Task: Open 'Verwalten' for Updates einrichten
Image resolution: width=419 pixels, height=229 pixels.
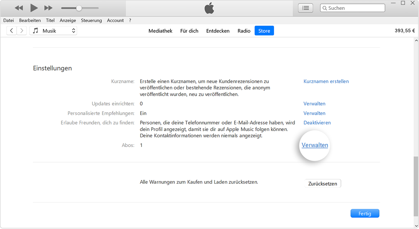Action: (314, 103)
